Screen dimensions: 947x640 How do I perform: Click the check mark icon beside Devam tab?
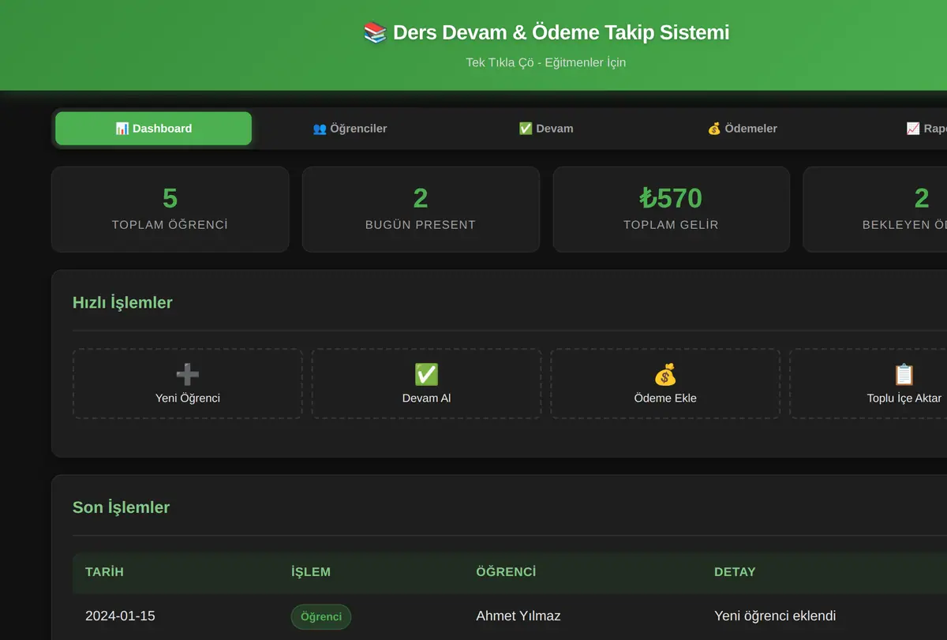pos(526,129)
